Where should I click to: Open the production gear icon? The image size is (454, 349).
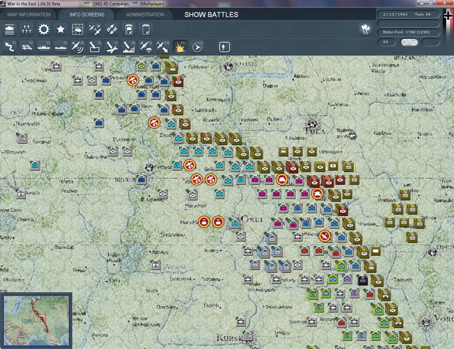click(x=44, y=30)
